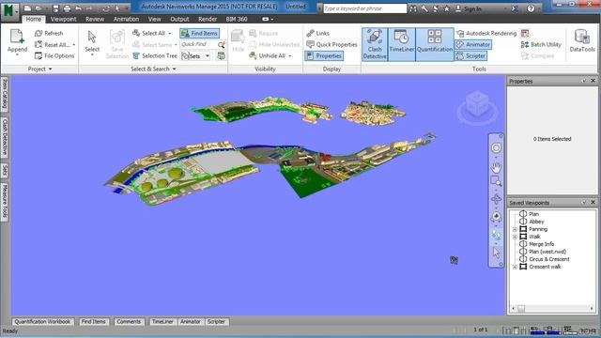This screenshot has width=601, height=338.
Task: Open the Clash Detective docked side tab
Action: (5, 137)
